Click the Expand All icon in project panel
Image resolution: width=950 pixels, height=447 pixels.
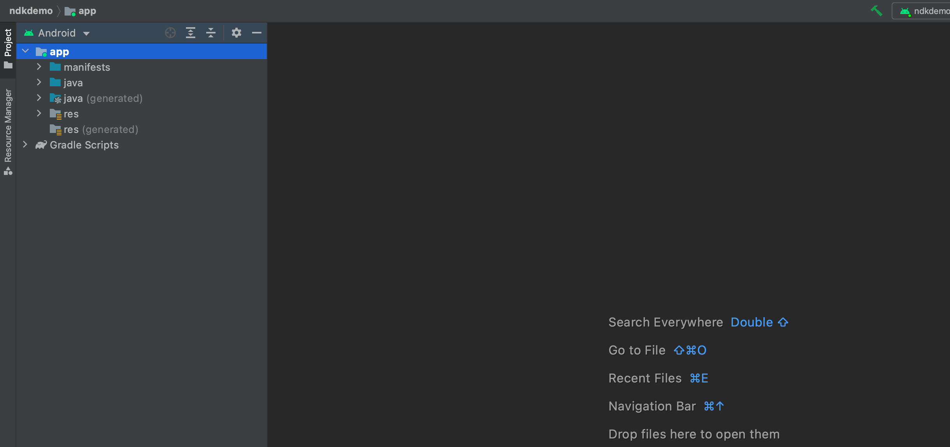pyautogui.click(x=190, y=33)
